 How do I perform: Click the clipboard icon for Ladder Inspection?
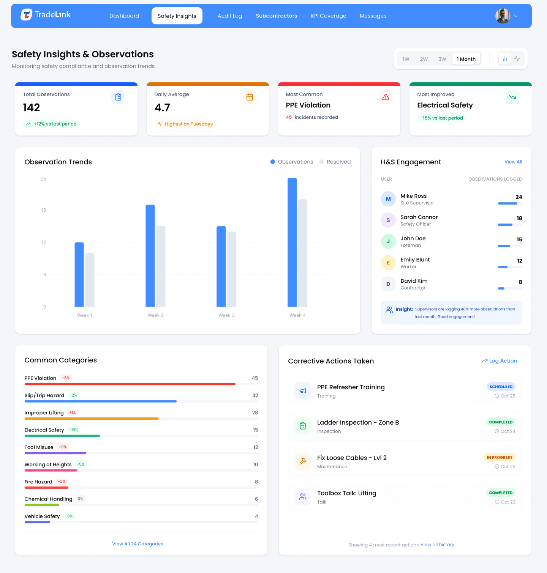[303, 426]
